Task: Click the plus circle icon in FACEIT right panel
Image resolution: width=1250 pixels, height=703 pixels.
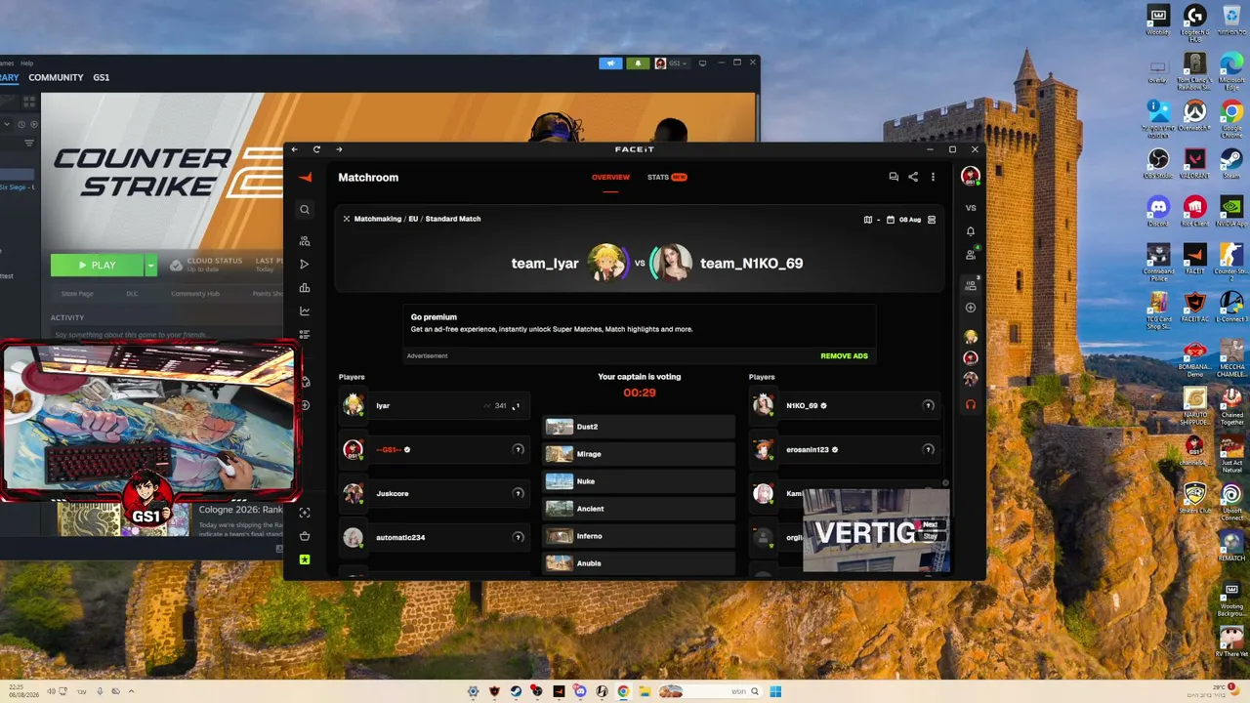Action: pos(971,308)
